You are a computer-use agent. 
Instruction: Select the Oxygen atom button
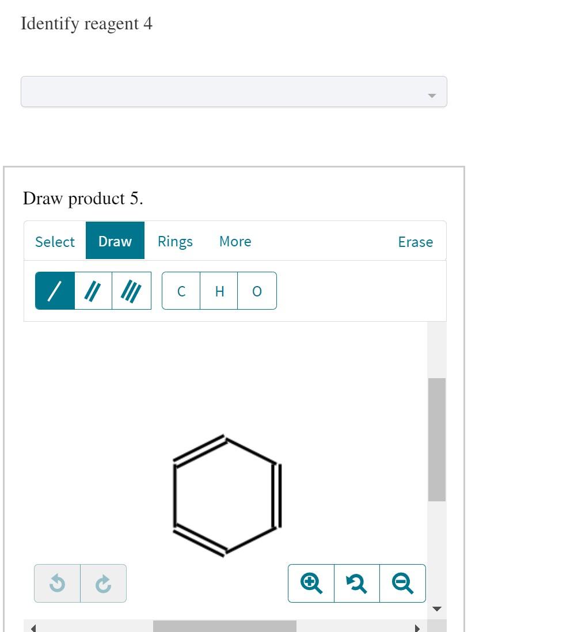pos(256,291)
